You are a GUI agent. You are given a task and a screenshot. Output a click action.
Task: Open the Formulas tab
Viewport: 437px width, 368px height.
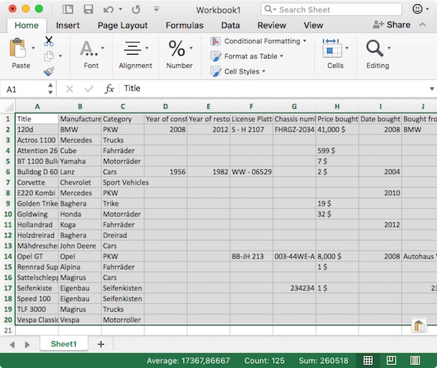coord(184,26)
